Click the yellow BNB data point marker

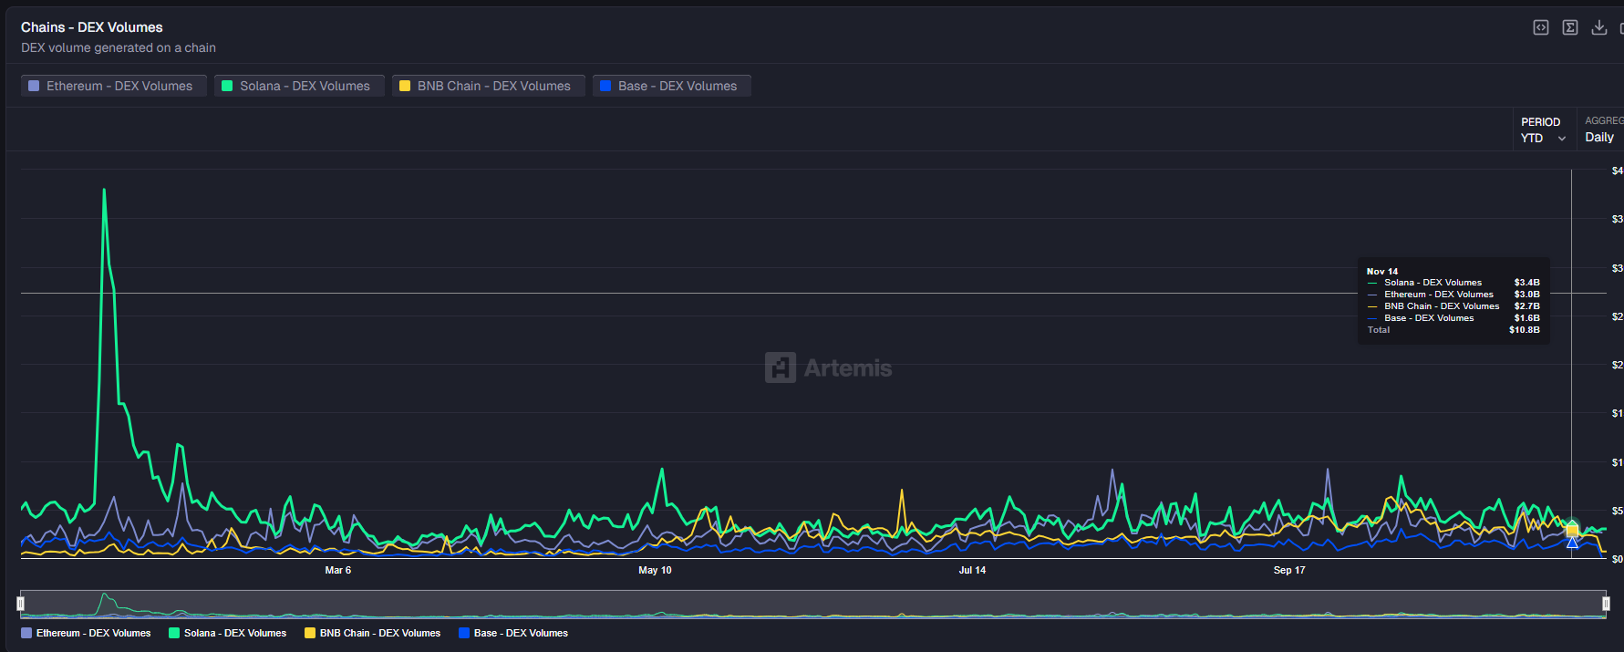(1572, 531)
